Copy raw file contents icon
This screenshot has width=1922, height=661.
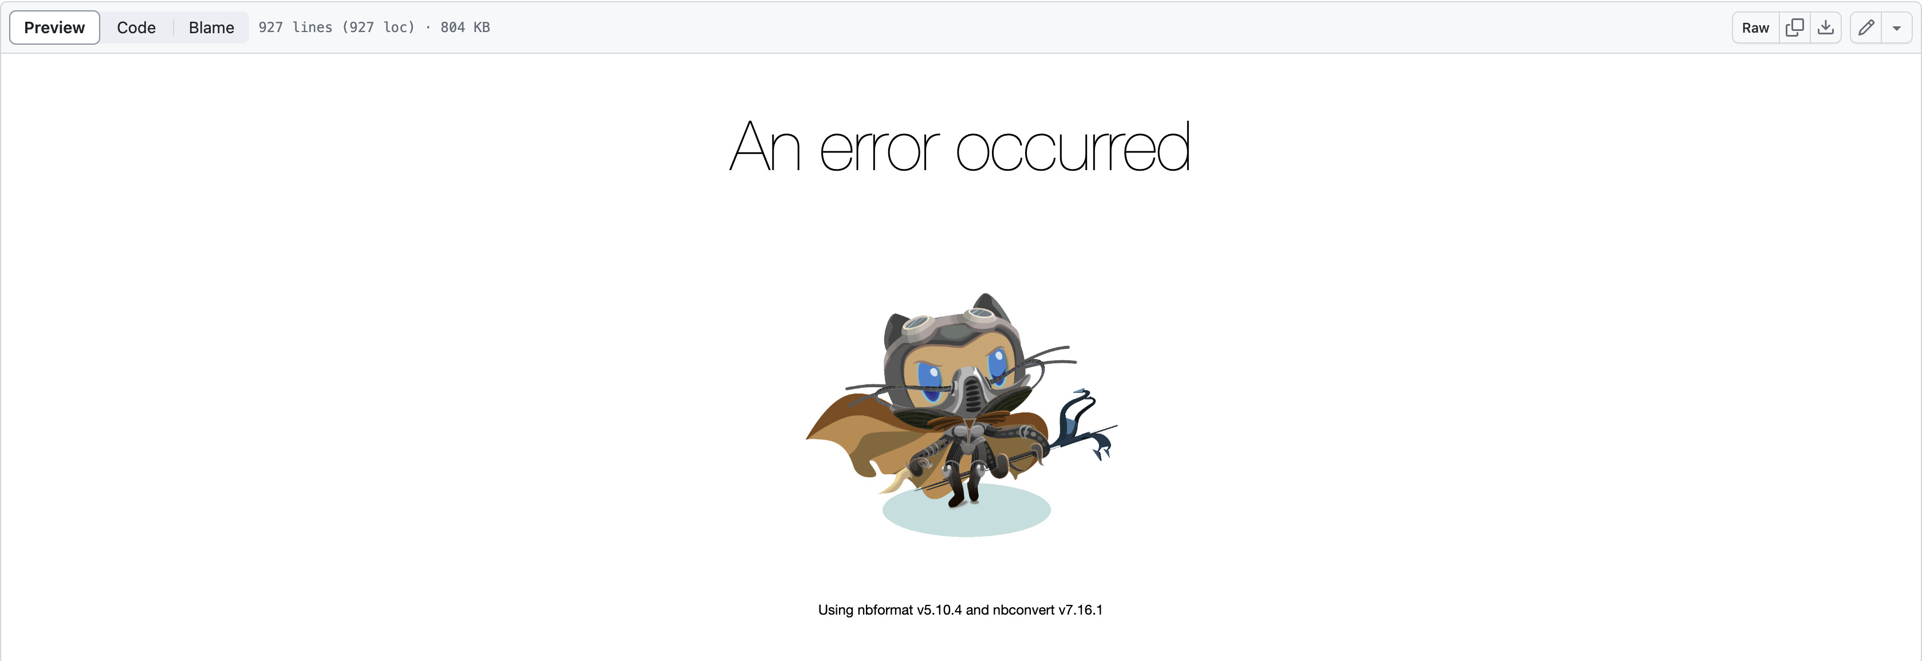pyautogui.click(x=1794, y=27)
